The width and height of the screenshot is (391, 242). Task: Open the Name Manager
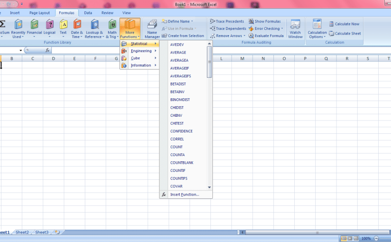tap(152, 28)
